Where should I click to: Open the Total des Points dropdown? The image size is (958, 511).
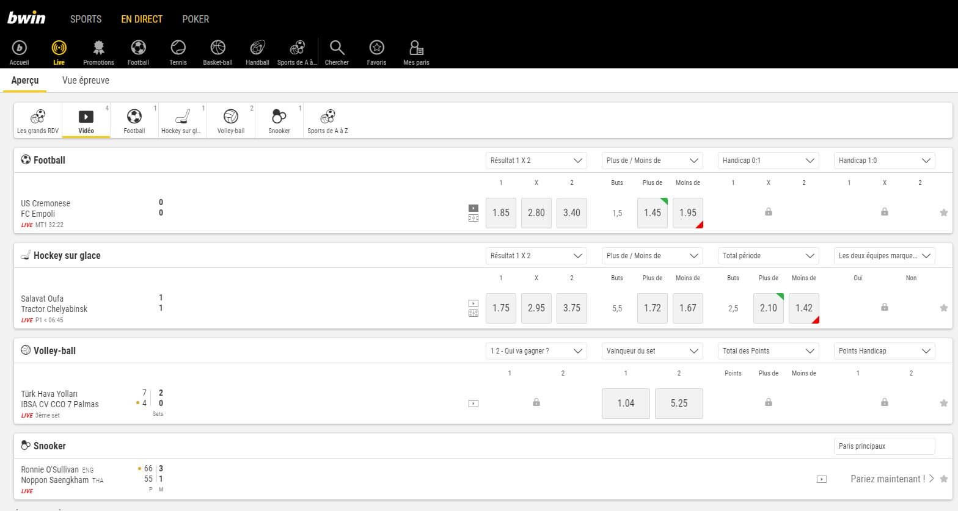pyautogui.click(x=769, y=351)
